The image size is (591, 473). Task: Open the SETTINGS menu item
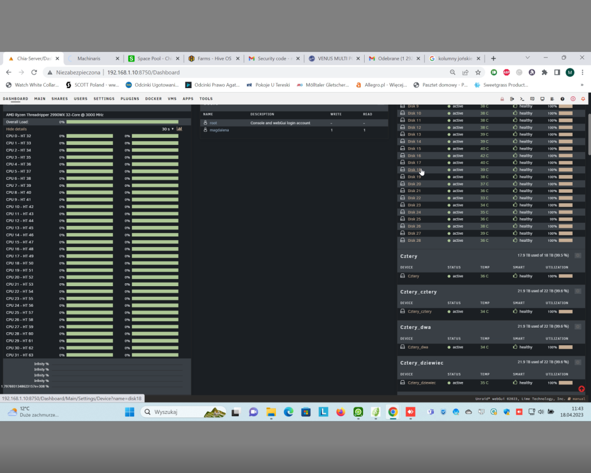click(x=104, y=99)
